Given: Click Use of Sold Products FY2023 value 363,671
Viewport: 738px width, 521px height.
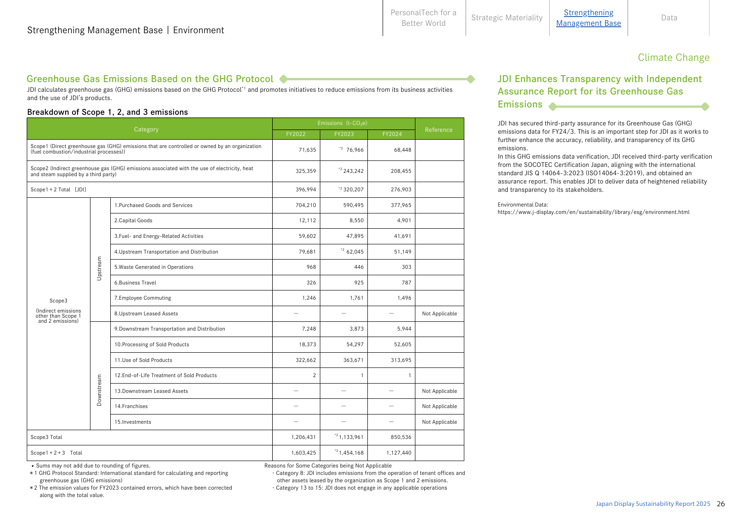Looking at the screenshot, I should coord(353,360).
